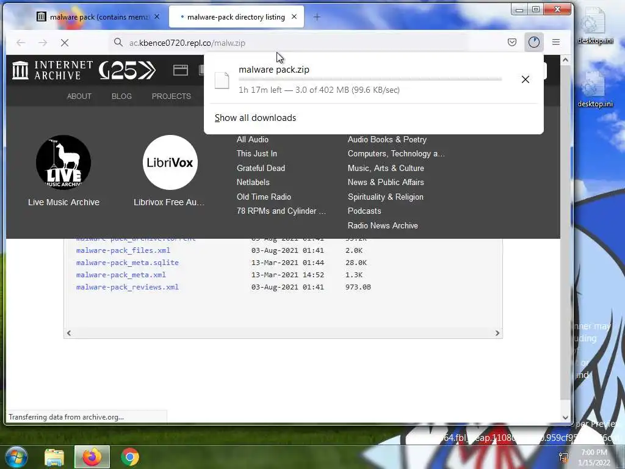Open the ABOUT menu item
Viewport: 625px width, 469px height.
(79, 96)
